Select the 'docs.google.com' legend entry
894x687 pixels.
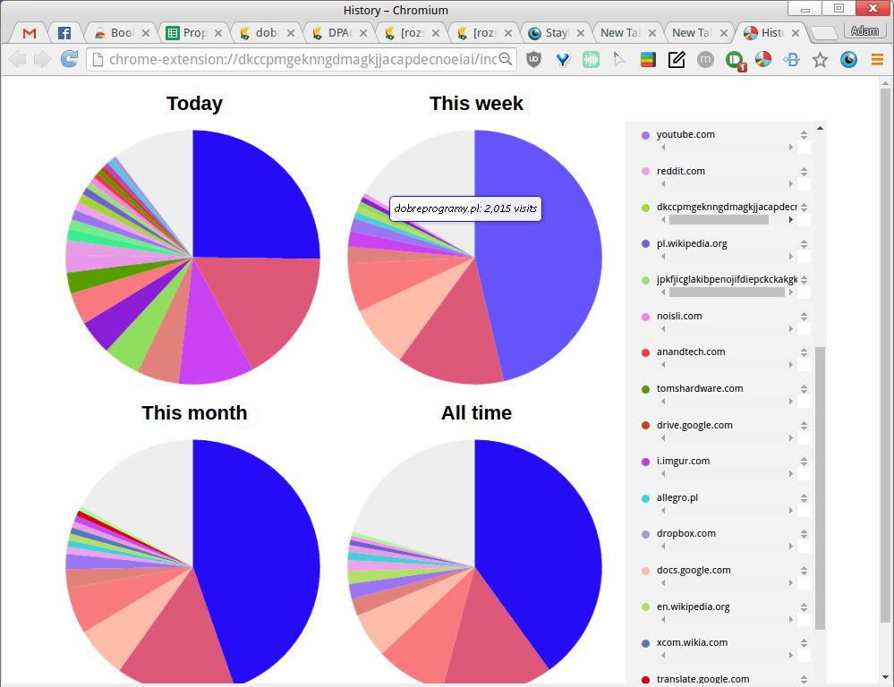pos(694,570)
